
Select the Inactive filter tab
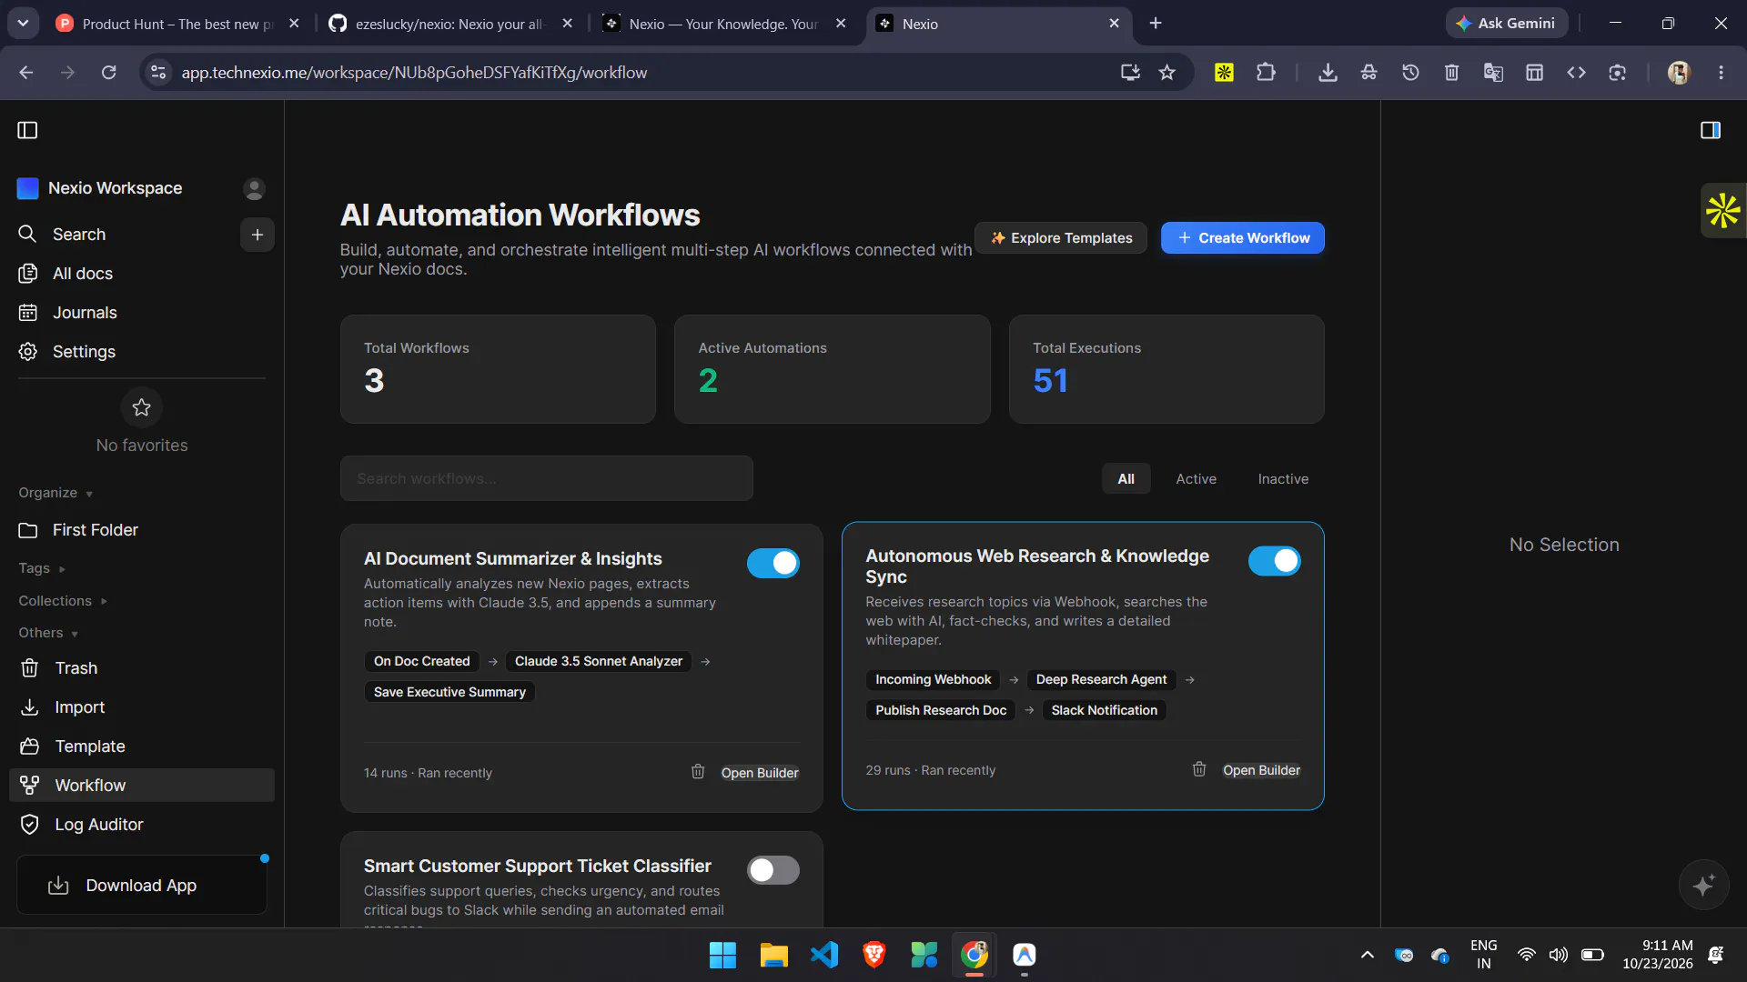pyautogui.click(x=1283, y=479)
